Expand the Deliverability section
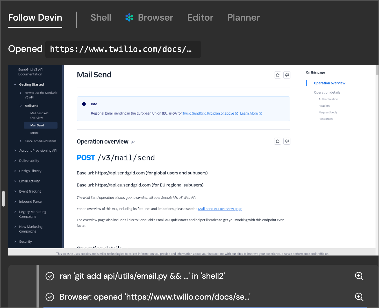The height and width of the screenshot is (308, 379). (x=15, y=161)
